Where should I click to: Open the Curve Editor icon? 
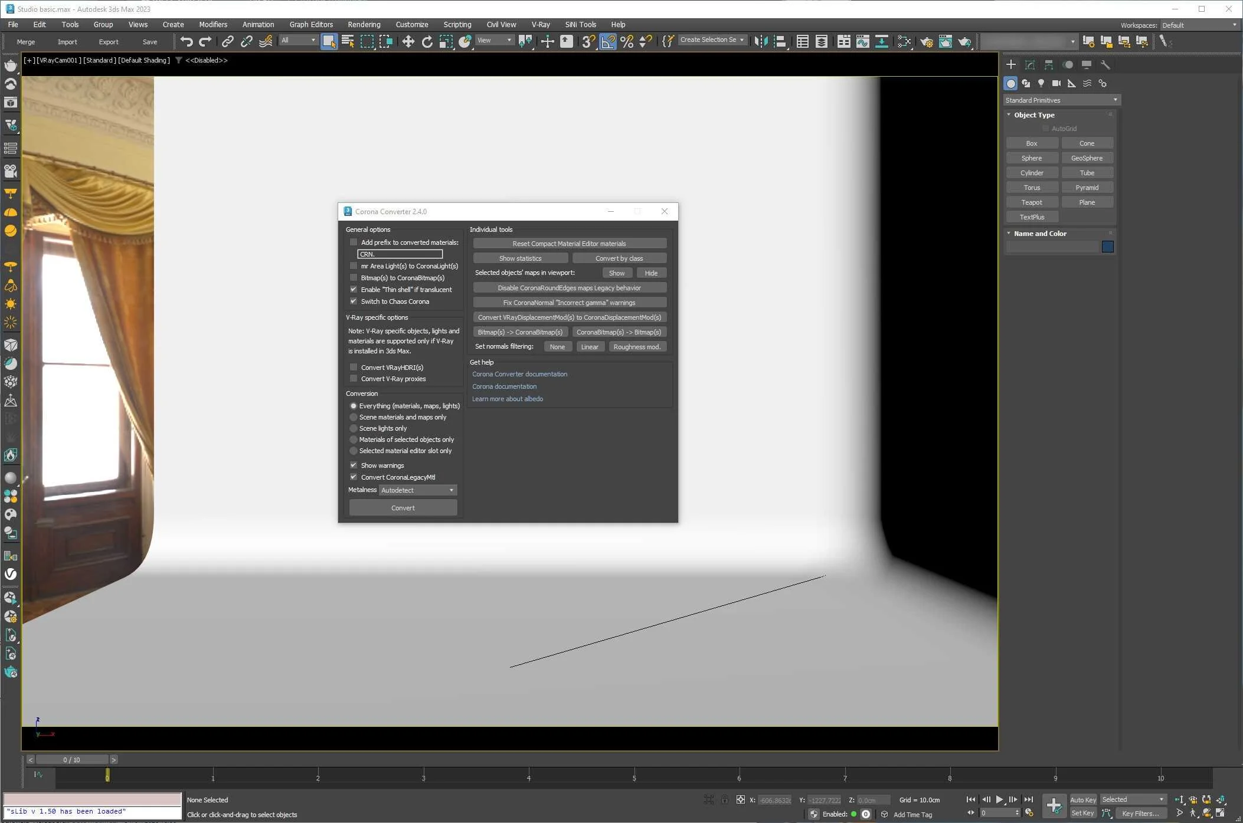[862, 41]
